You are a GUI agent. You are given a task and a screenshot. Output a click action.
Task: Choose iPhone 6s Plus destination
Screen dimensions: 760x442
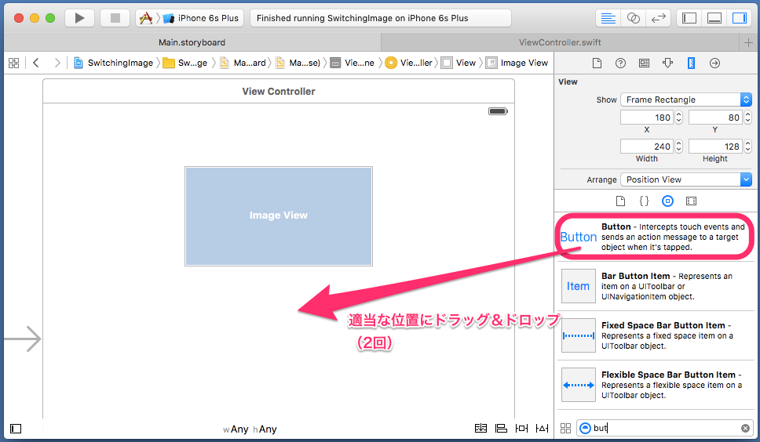tap(202, 18)
